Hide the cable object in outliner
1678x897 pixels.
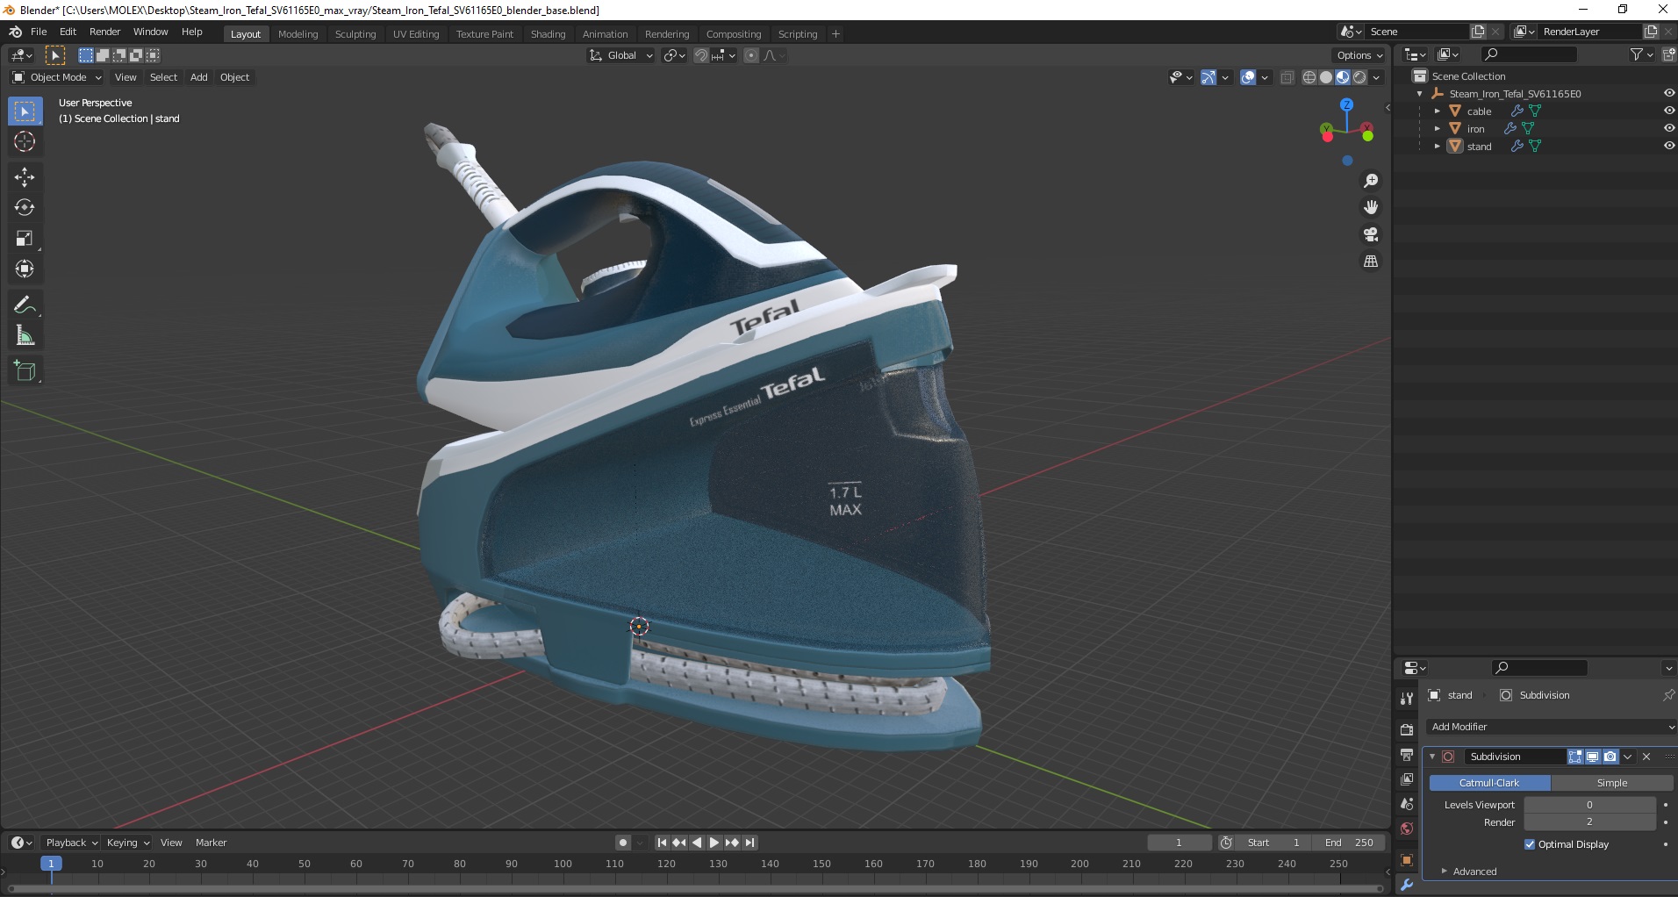pyautogui.click(x=1668, y=111)
